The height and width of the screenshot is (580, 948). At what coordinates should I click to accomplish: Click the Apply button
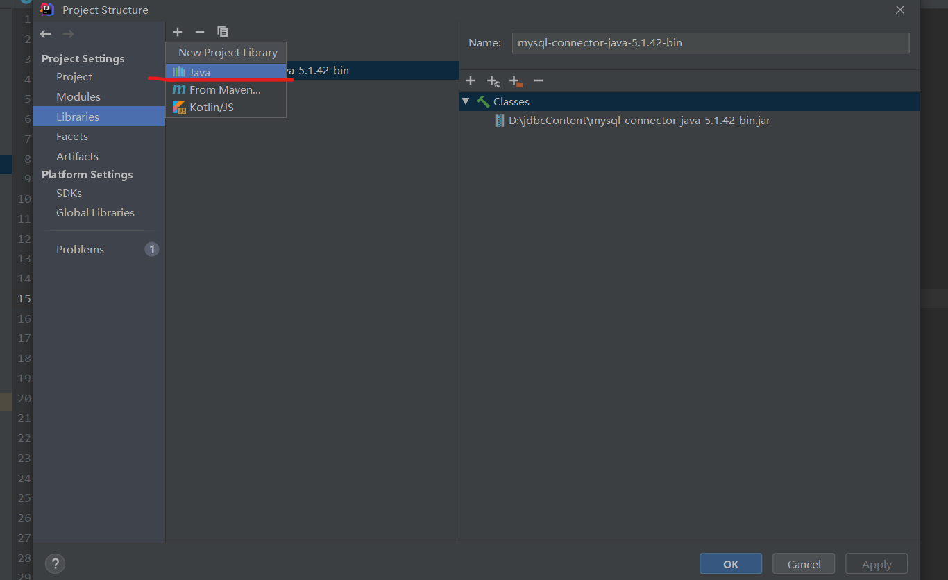click(877, 564)
